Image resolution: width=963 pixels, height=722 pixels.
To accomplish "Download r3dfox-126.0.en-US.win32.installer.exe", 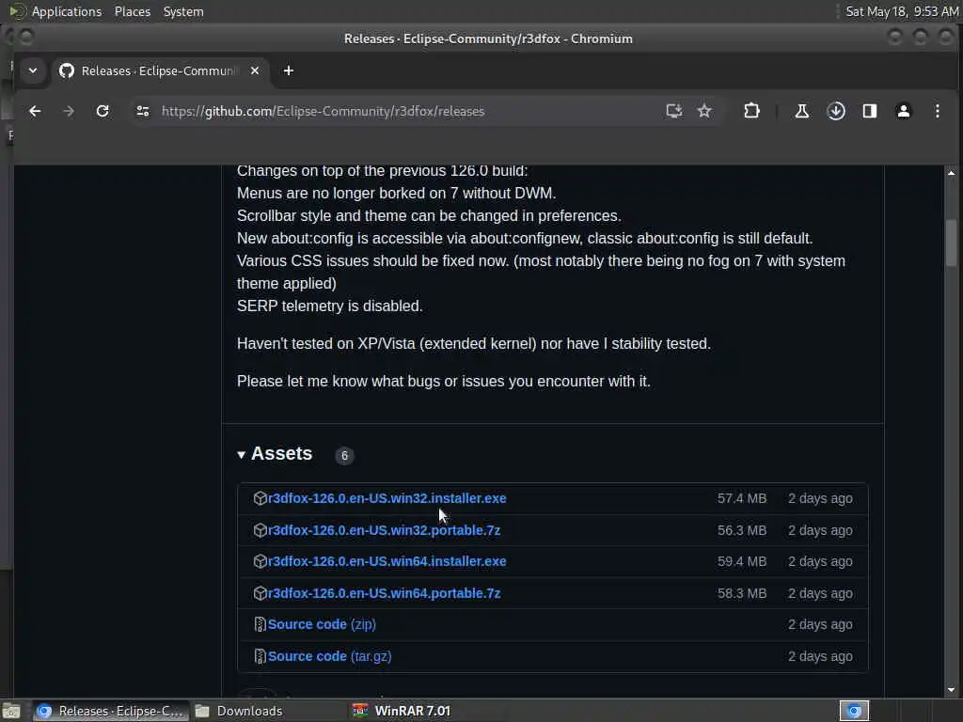I will [x=387, y=498].
